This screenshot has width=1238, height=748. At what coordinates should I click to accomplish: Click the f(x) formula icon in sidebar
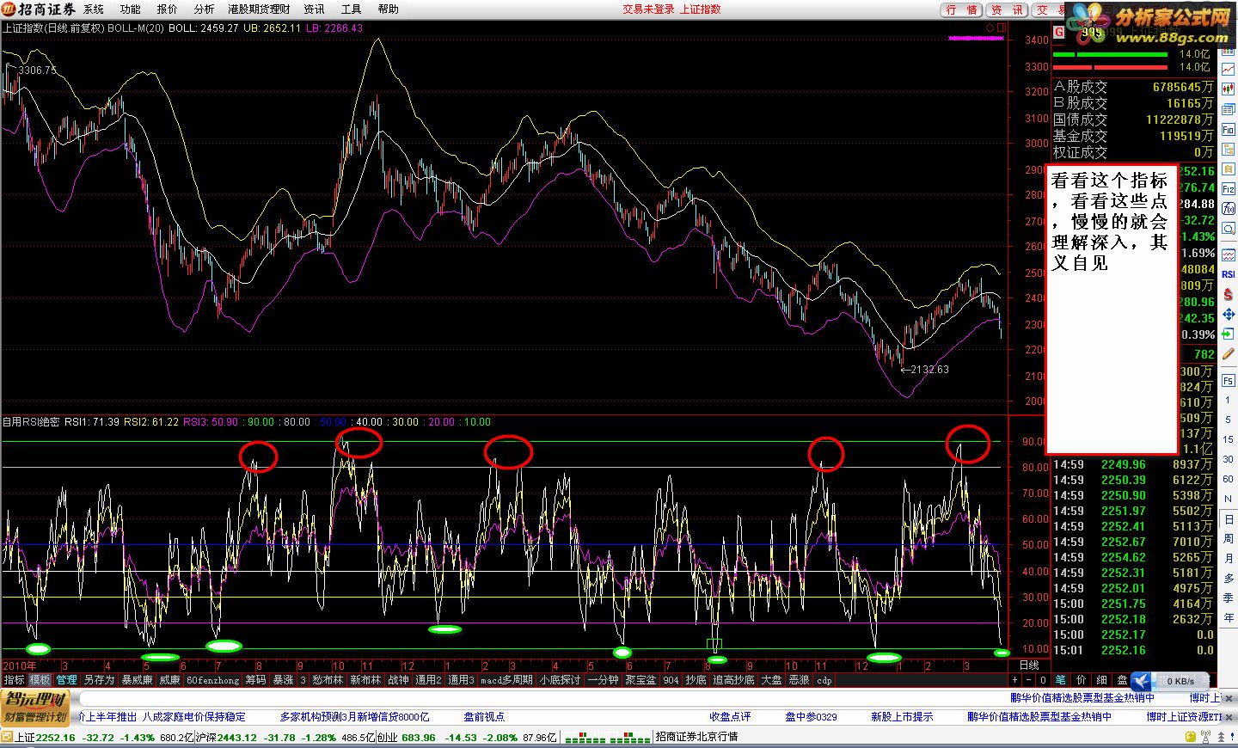click(1229, 208)
